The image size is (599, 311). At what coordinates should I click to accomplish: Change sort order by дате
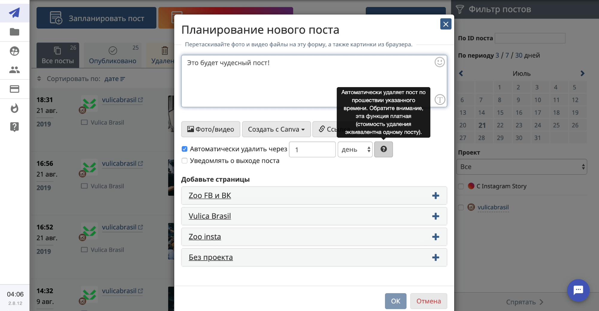114,79
